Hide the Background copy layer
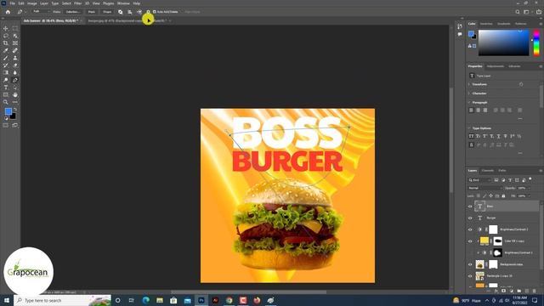 click(470, 264)
